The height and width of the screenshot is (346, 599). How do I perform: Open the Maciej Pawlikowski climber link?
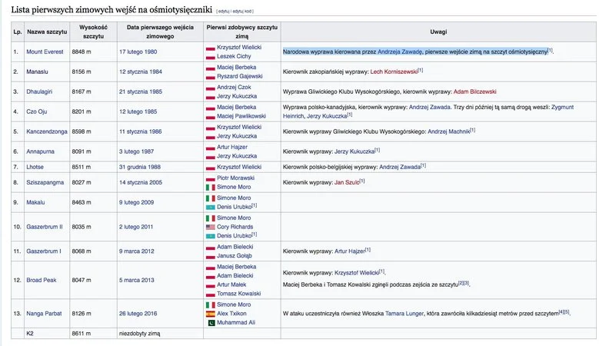tap(241, 116)
